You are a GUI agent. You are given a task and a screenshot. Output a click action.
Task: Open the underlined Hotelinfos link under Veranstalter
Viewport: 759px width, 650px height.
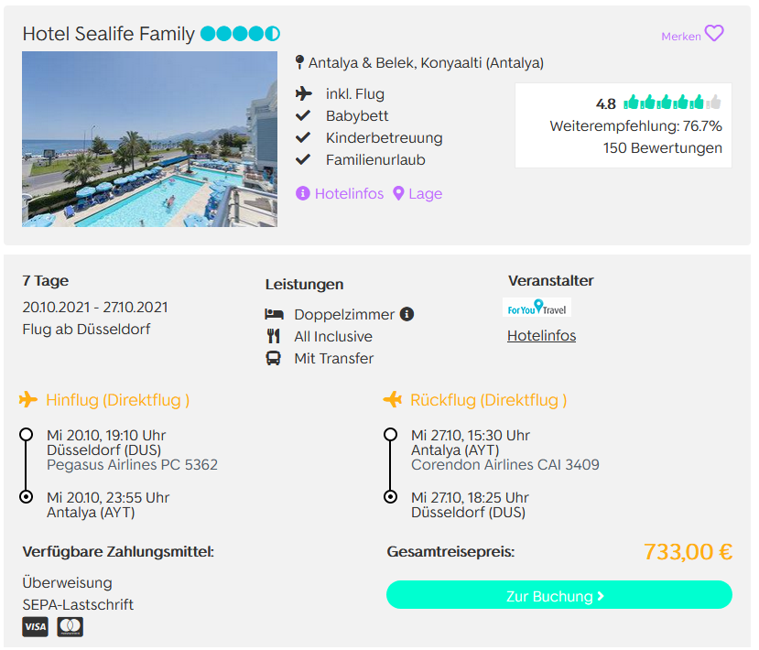[x=542, y=335]
